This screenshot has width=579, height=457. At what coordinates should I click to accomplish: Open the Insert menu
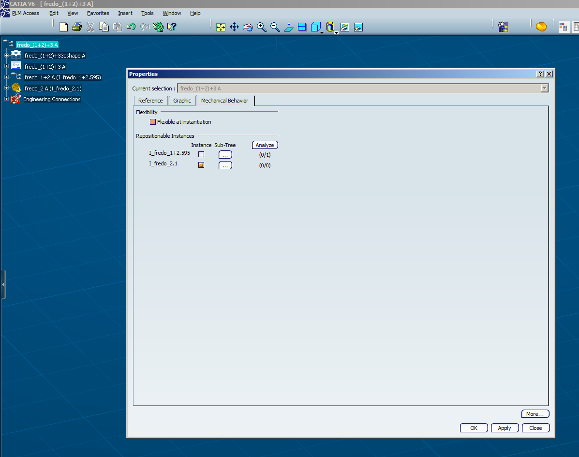point(125,13)
